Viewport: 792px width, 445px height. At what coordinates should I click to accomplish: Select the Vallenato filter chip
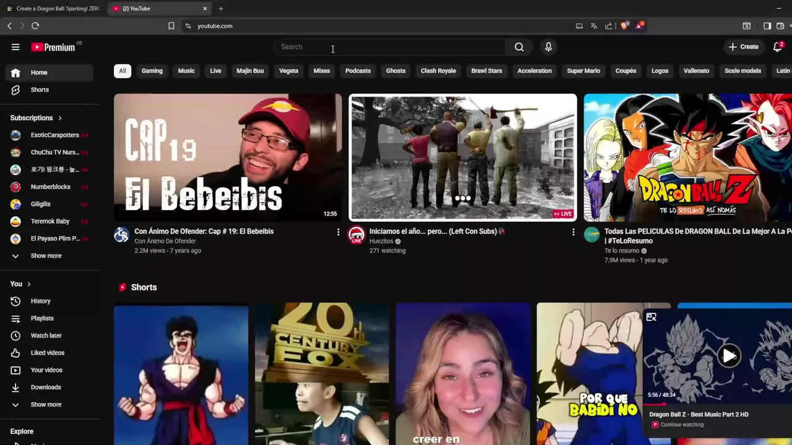click(x=696, y=71)
